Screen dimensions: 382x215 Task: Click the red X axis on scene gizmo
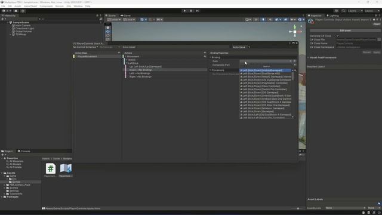pyautogui.click(x=300, y=32)
